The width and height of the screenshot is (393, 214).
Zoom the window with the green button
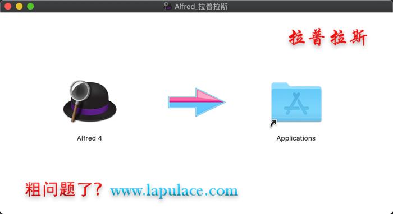point(30,6)
